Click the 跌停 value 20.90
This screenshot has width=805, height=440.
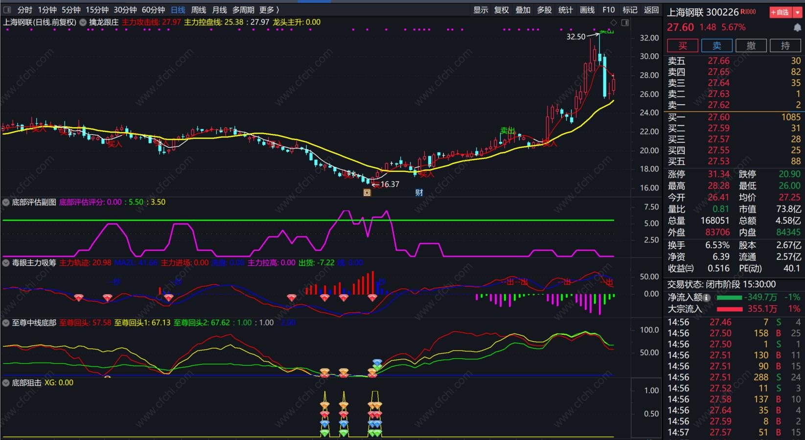(x=789, y=174)
